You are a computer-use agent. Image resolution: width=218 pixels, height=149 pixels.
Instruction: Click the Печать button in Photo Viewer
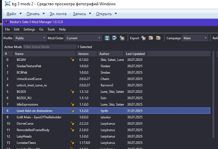[33, 14]
